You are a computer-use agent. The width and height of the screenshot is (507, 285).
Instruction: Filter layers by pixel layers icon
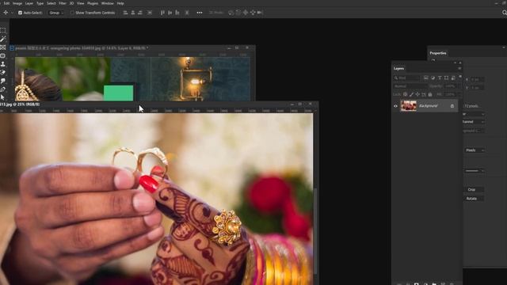pyautogui.click(x=426, y=78)
